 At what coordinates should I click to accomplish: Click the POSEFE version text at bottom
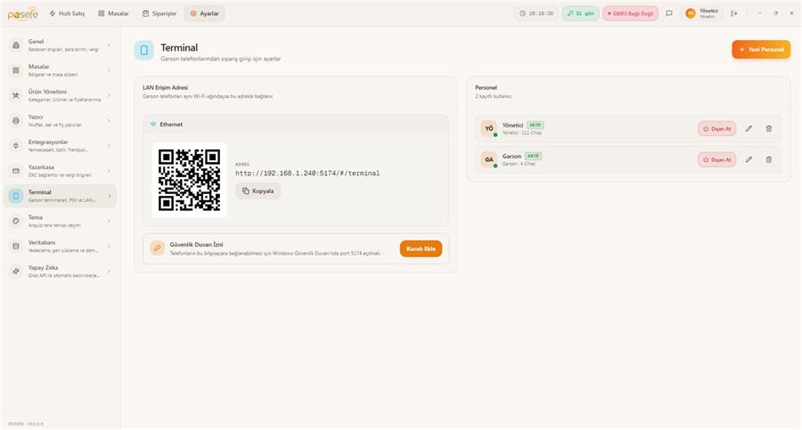coord(26,424)
